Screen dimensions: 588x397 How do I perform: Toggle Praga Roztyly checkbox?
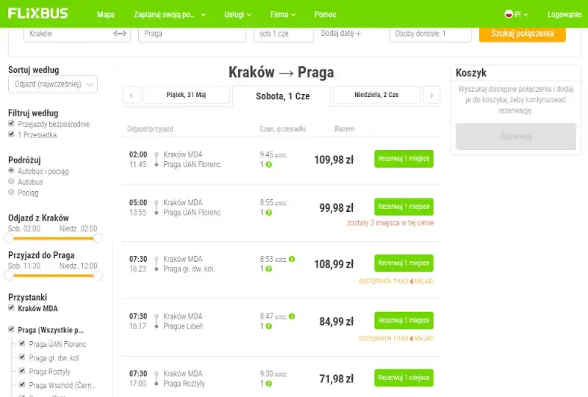[22, 371]
